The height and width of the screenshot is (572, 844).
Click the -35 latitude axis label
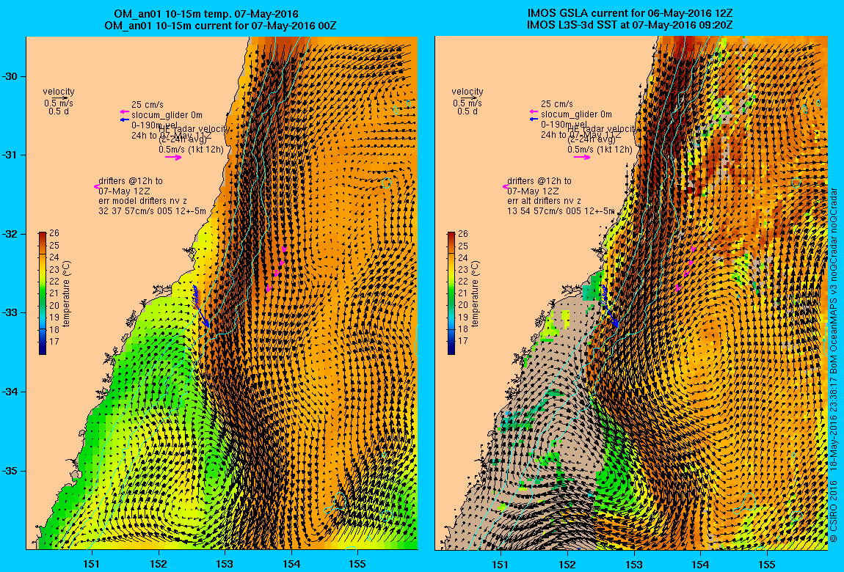point(10,471)
